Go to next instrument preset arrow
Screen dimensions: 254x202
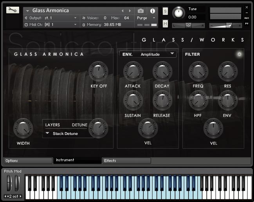click(130, 11)
